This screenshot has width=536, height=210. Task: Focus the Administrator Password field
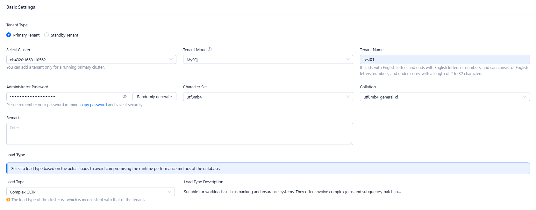point(64,97)
